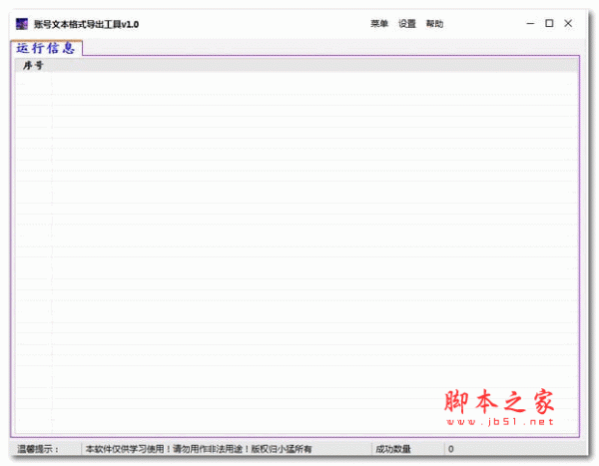
Task: Open the 帮助 menu
Action: pos(434,24)
